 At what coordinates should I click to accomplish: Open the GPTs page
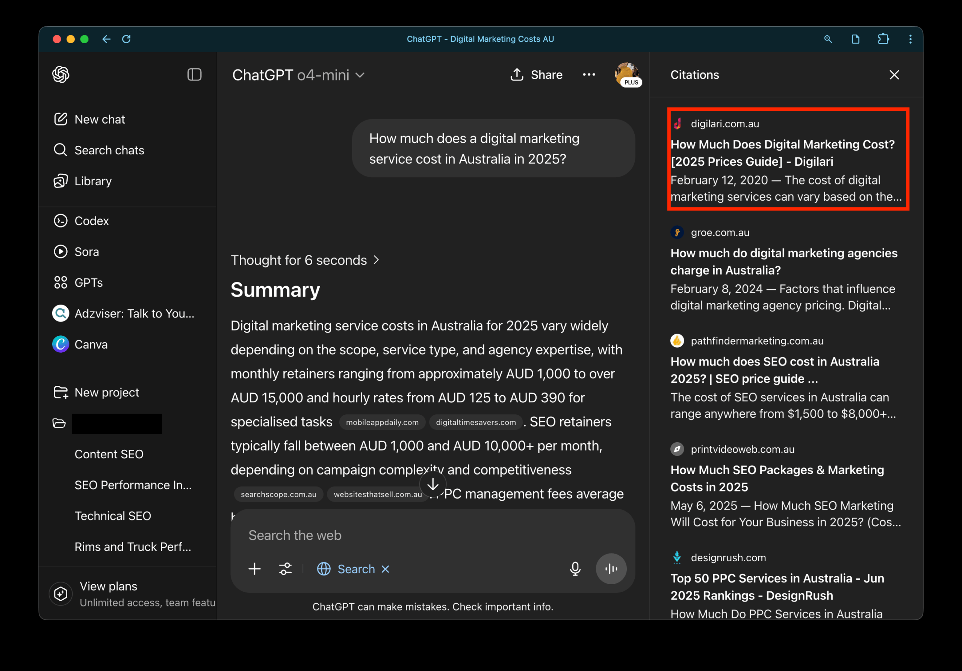pyautogui.click(x=78, y=283)
